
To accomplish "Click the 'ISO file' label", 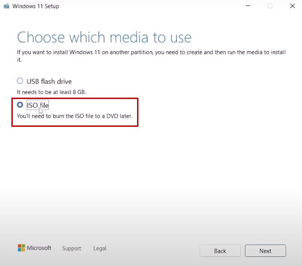I will pyautogui.click(x=37, y=105).
